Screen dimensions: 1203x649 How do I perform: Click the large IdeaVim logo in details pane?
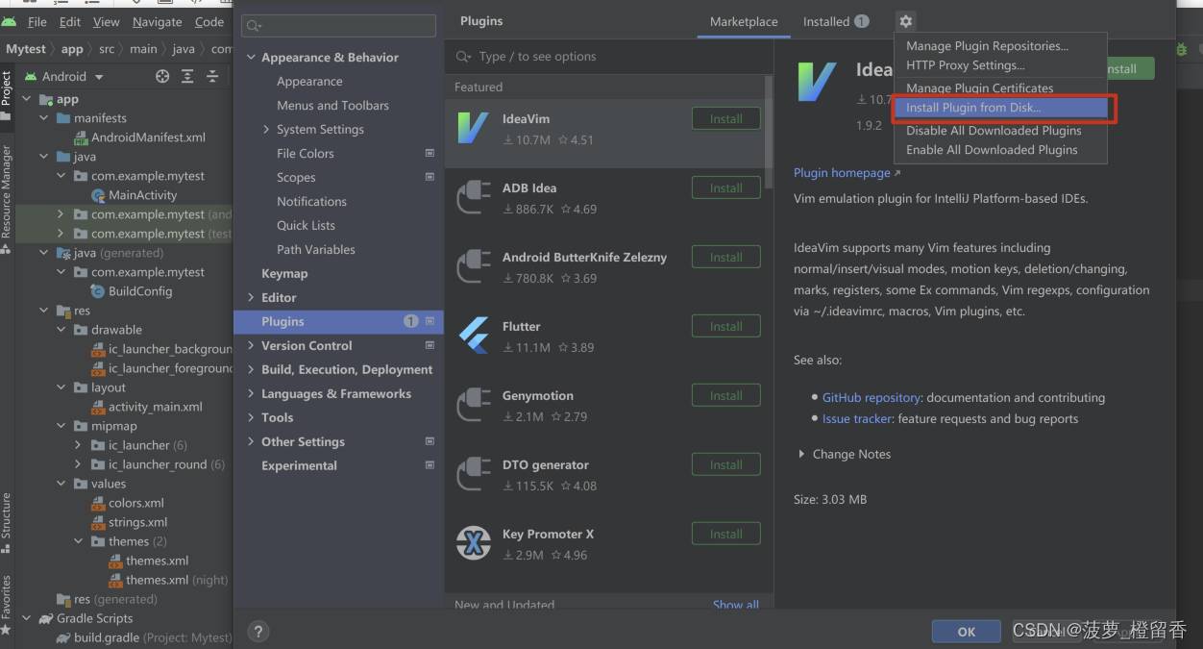[x=817, y=81]
